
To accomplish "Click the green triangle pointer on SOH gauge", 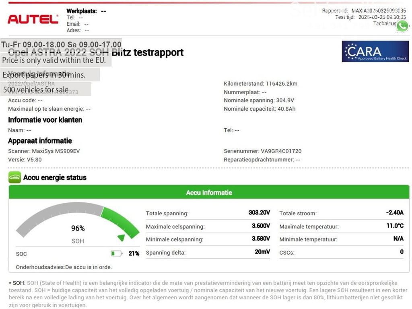I will [x=121, y=238].
